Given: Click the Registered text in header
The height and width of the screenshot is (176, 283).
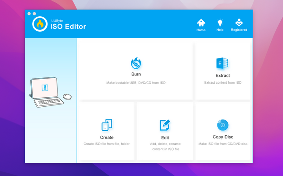Looking at the screenshot, I should point(239,30).
